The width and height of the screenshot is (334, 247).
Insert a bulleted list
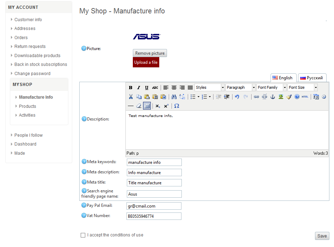[x=193, y=97]
